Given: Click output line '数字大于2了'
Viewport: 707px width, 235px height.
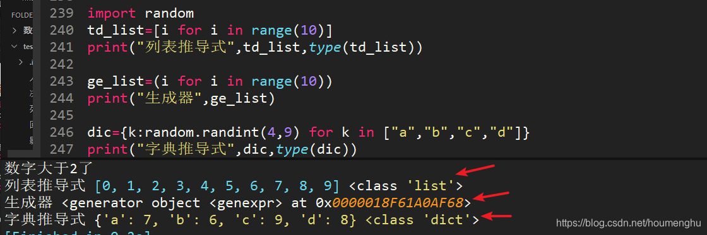Looking at the screenshot, I should (49, 168).
